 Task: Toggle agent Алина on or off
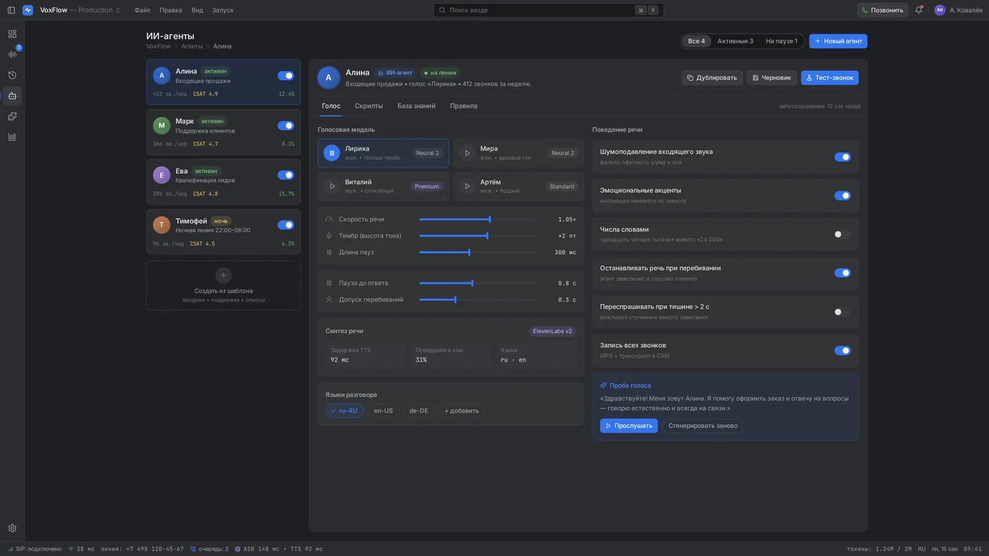pyautogui.click(x=286, y=75)
